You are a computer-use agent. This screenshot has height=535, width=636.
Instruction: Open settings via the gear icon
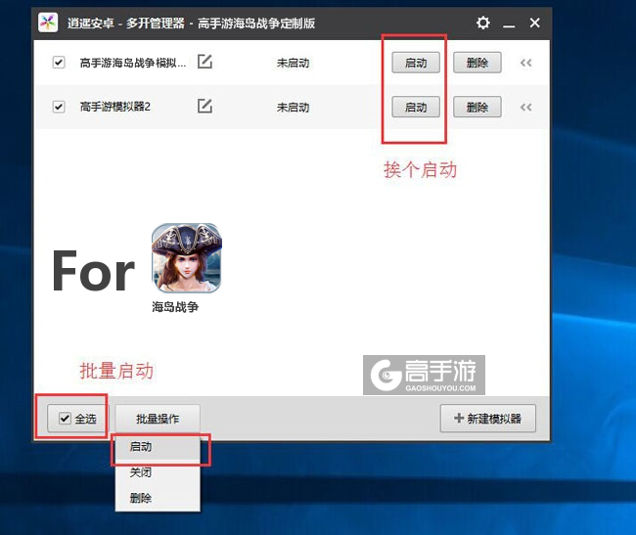tap(482, 22)
